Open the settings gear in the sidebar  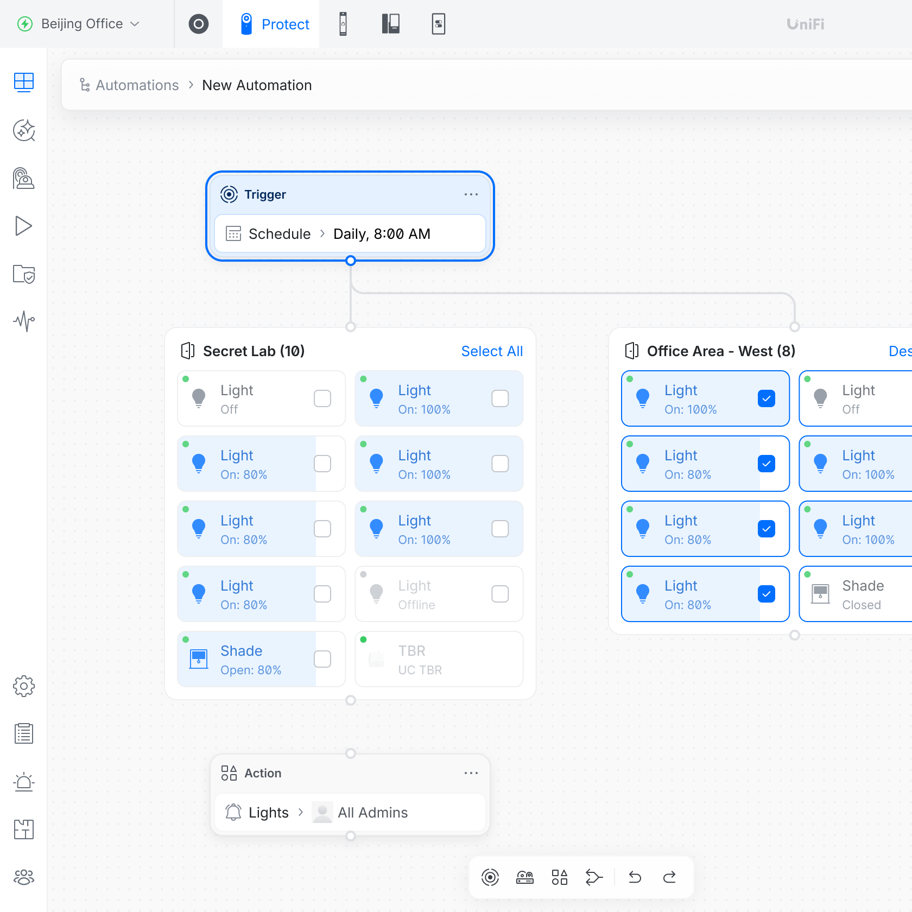[24, 686]
